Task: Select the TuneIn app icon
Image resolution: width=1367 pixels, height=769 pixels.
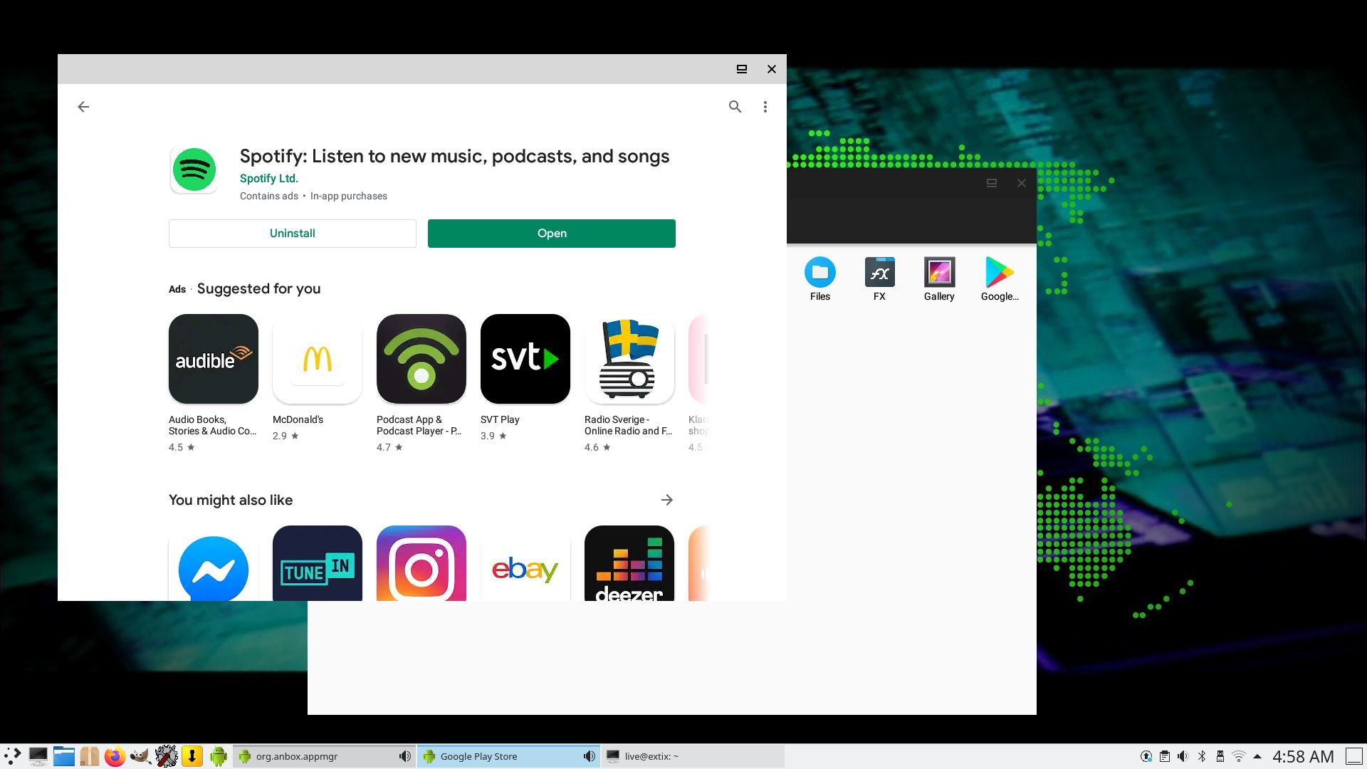Action: [318, 564]
